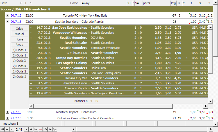Select the Seattle Sounders - New England Revolution row
Image resolution: width=218 pixels, height=132 pixels.
tap(119, 93)
